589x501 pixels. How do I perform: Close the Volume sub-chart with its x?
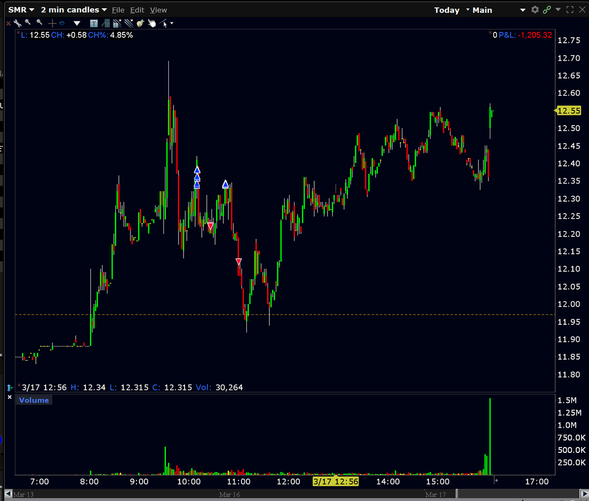coord(10,397)
